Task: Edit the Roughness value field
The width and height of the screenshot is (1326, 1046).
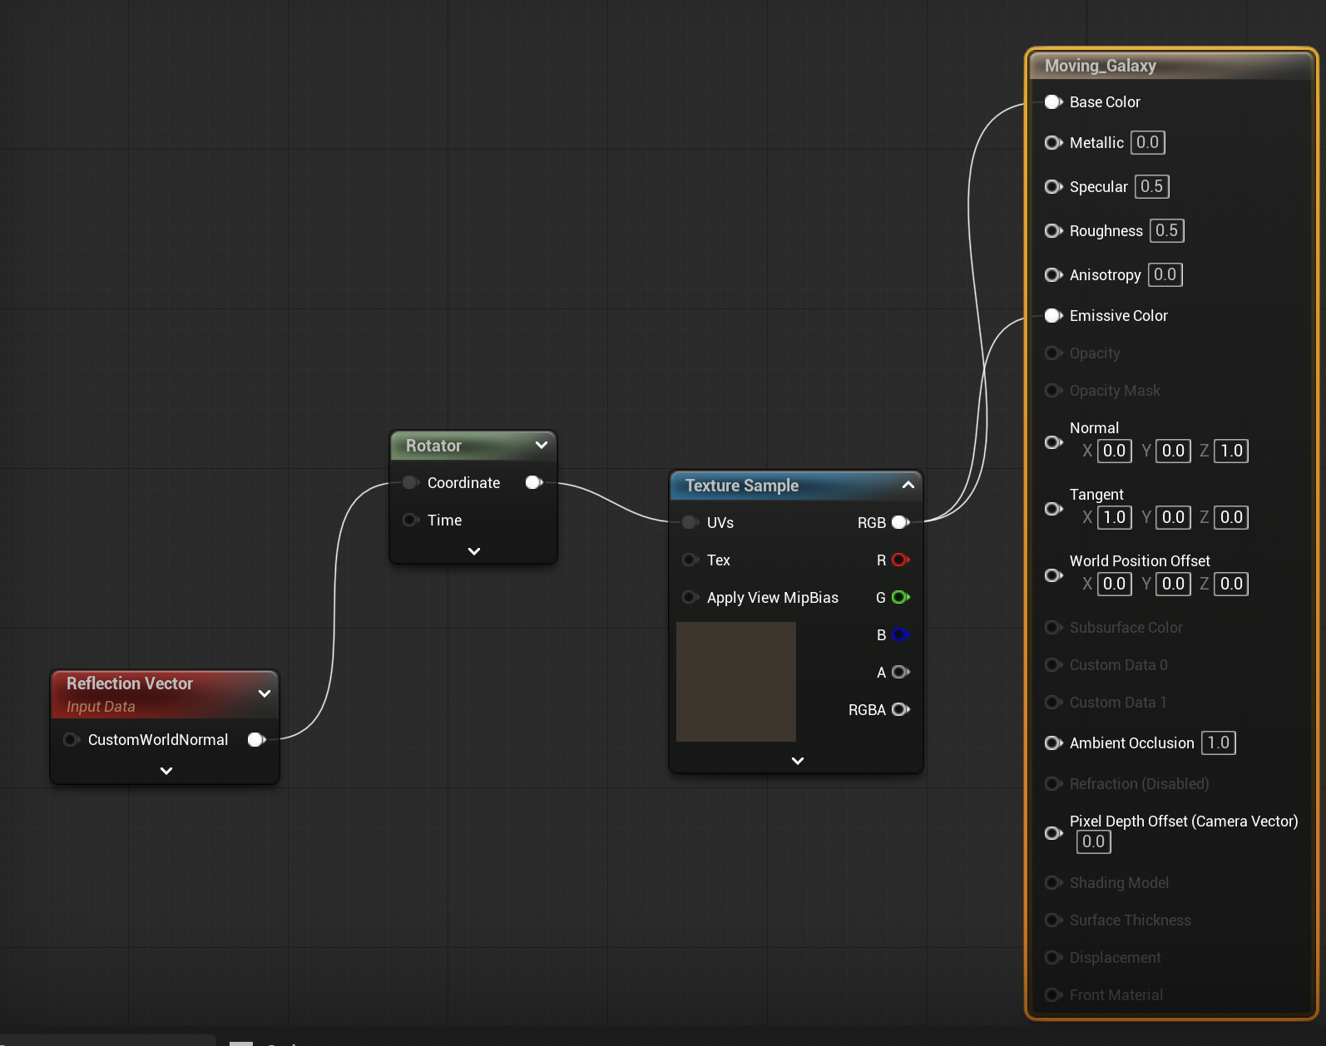Action: [x=1166, y=231]
